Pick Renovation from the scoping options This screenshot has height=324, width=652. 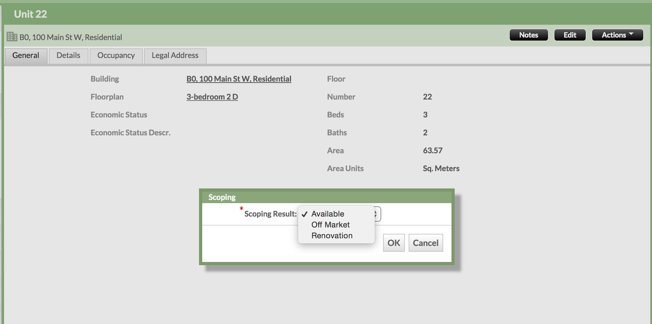point(332,236)
